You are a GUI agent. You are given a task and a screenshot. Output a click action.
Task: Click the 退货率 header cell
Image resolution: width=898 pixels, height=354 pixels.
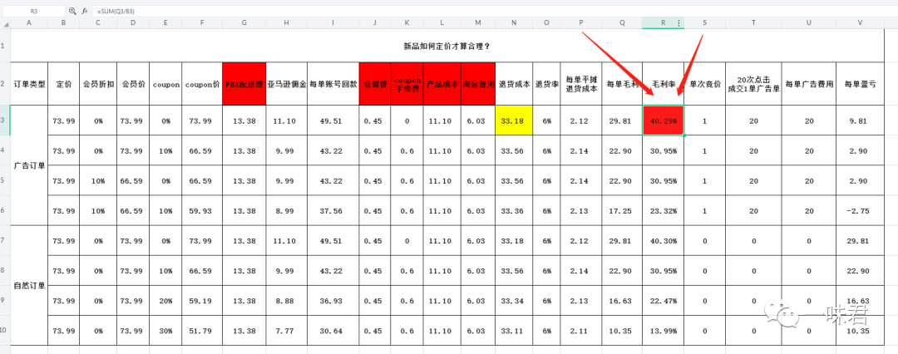pos(546,84)
